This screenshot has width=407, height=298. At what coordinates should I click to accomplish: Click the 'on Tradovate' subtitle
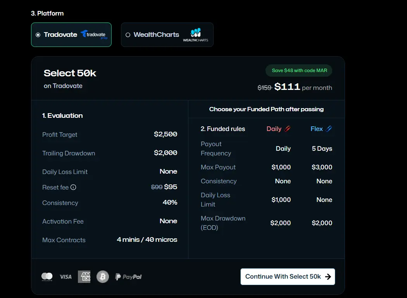click(x=63, y=86)
